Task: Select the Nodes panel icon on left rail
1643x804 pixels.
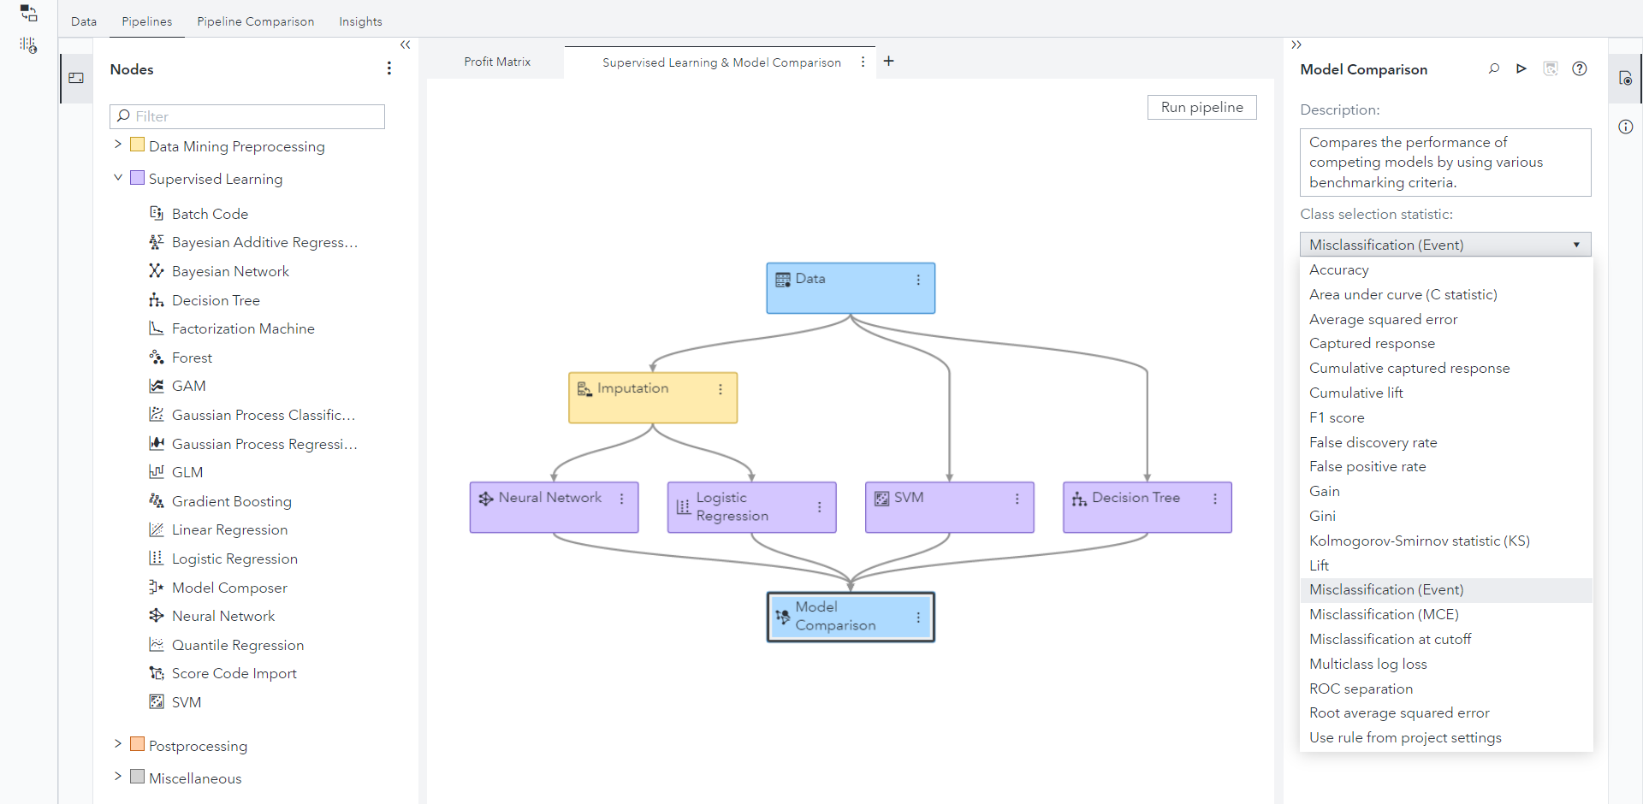Action: pos(75,78)
